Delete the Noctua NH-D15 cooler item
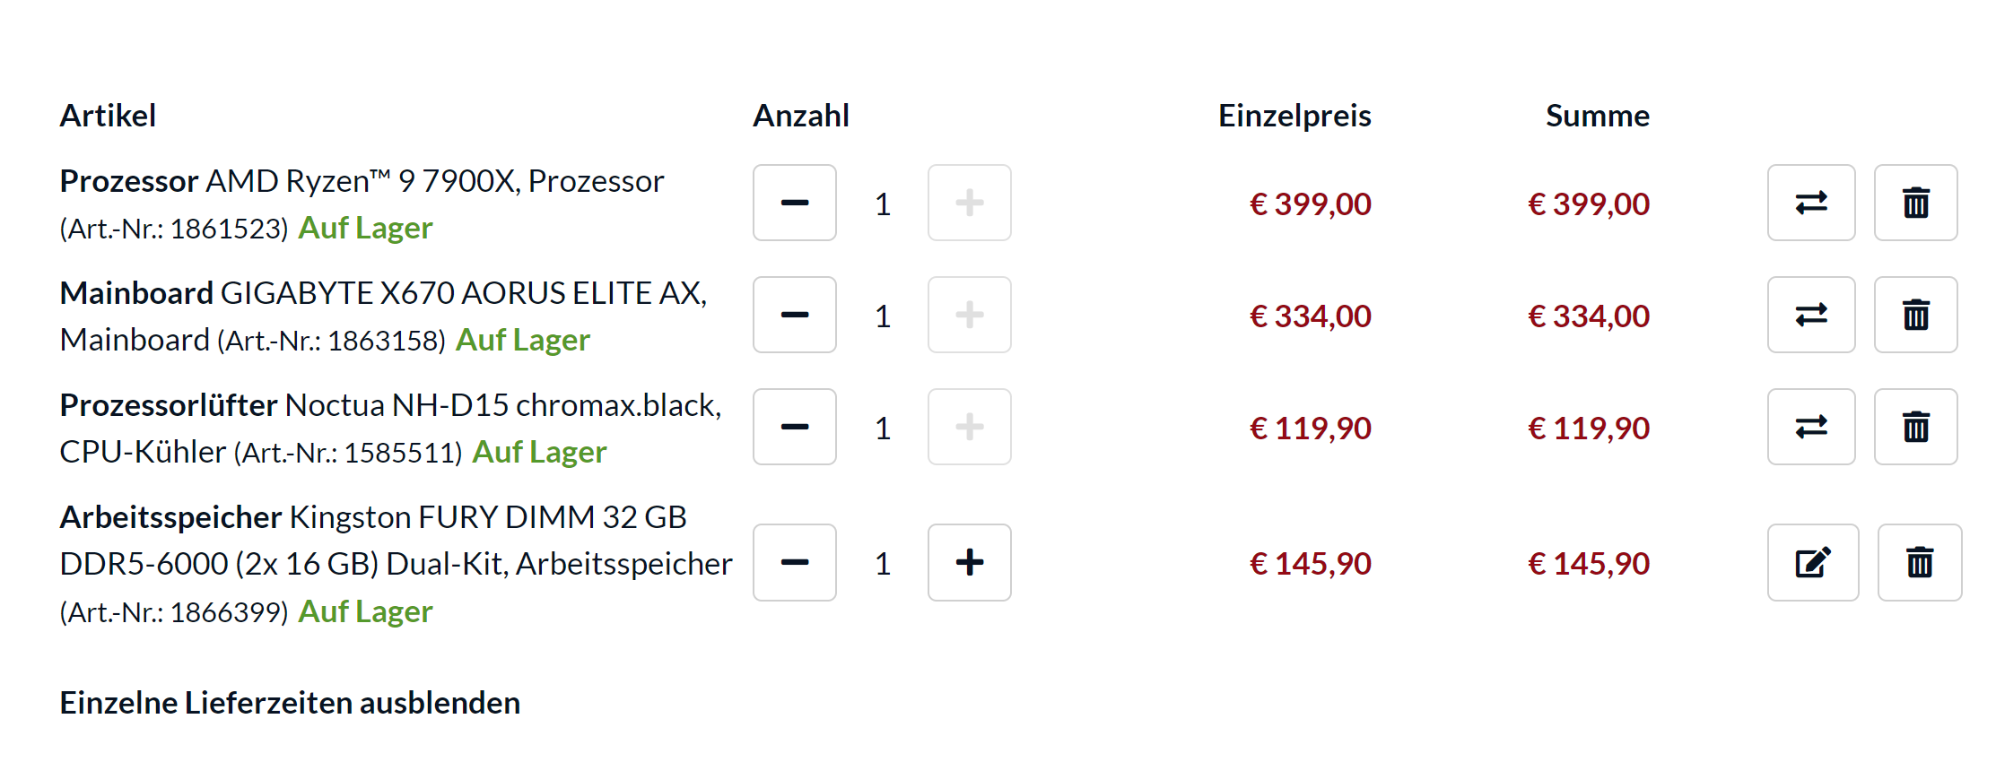Screen dimensions: 1996x762 click(x=1915, y=427)
